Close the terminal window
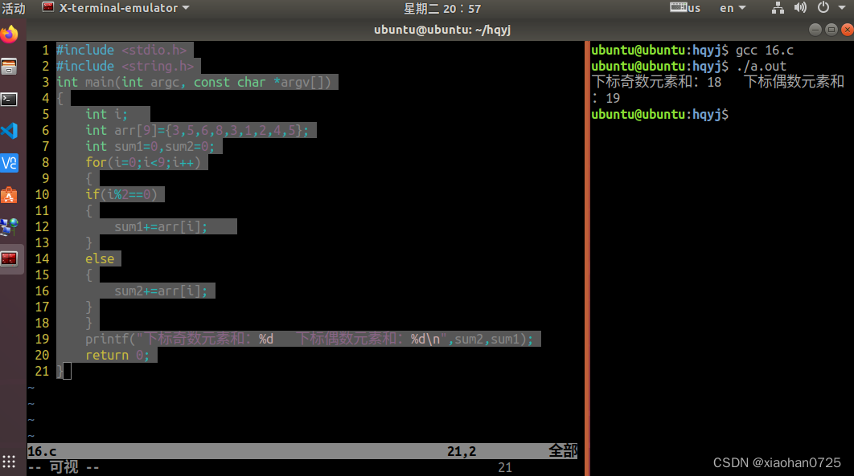 (848, 30)
